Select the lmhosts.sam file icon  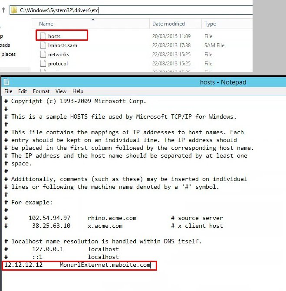click(43, 45)
